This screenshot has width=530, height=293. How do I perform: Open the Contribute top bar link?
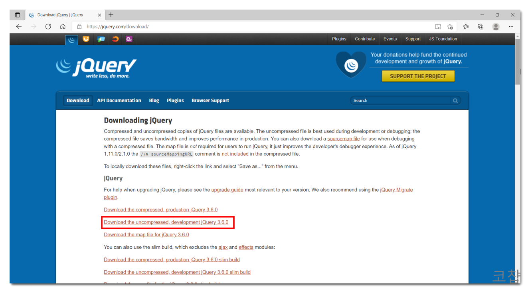(x=365, y=39)
